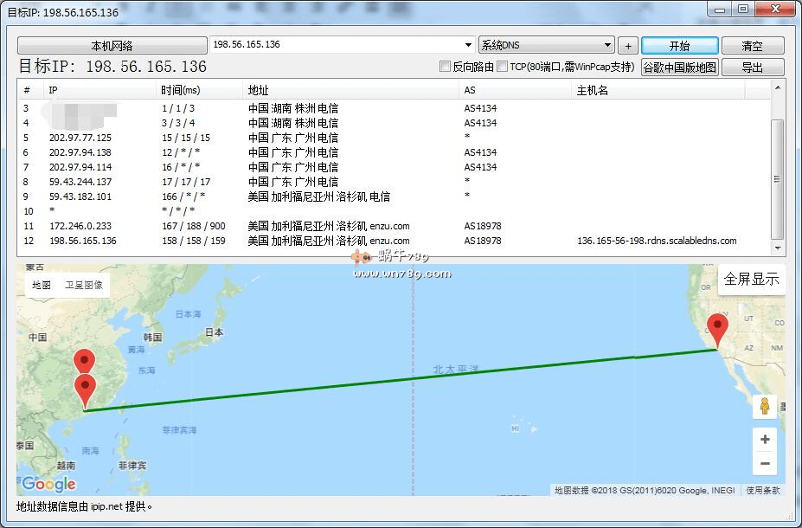
Task: Click the results list vertical scrollbar
Action: (x=778, y=177)
